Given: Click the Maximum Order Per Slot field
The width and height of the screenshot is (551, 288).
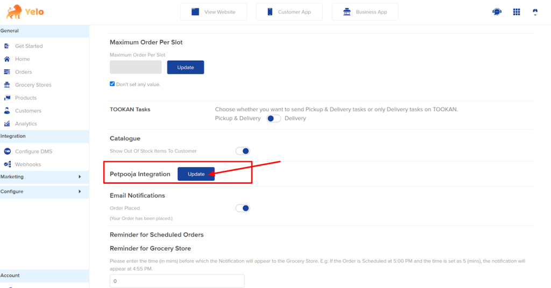Looking at the screenshot, I should pos(136,67).
